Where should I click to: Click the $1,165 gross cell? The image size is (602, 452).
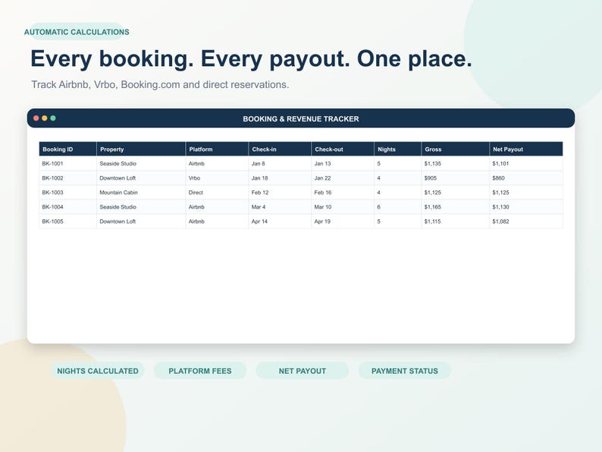[x=456, y=207]
